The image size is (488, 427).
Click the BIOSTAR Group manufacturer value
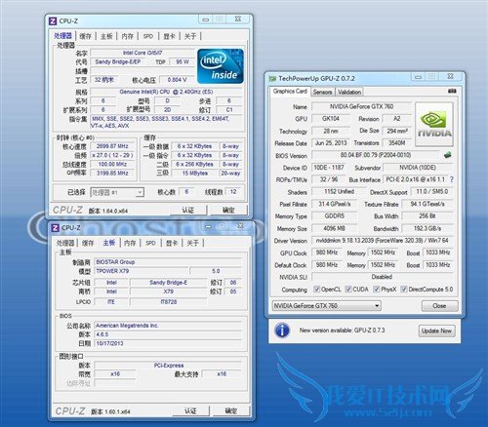click(168, 262)
